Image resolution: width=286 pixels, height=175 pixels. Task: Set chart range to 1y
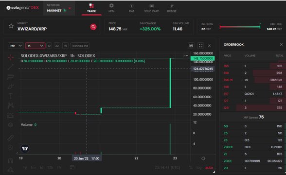(25, 167)
